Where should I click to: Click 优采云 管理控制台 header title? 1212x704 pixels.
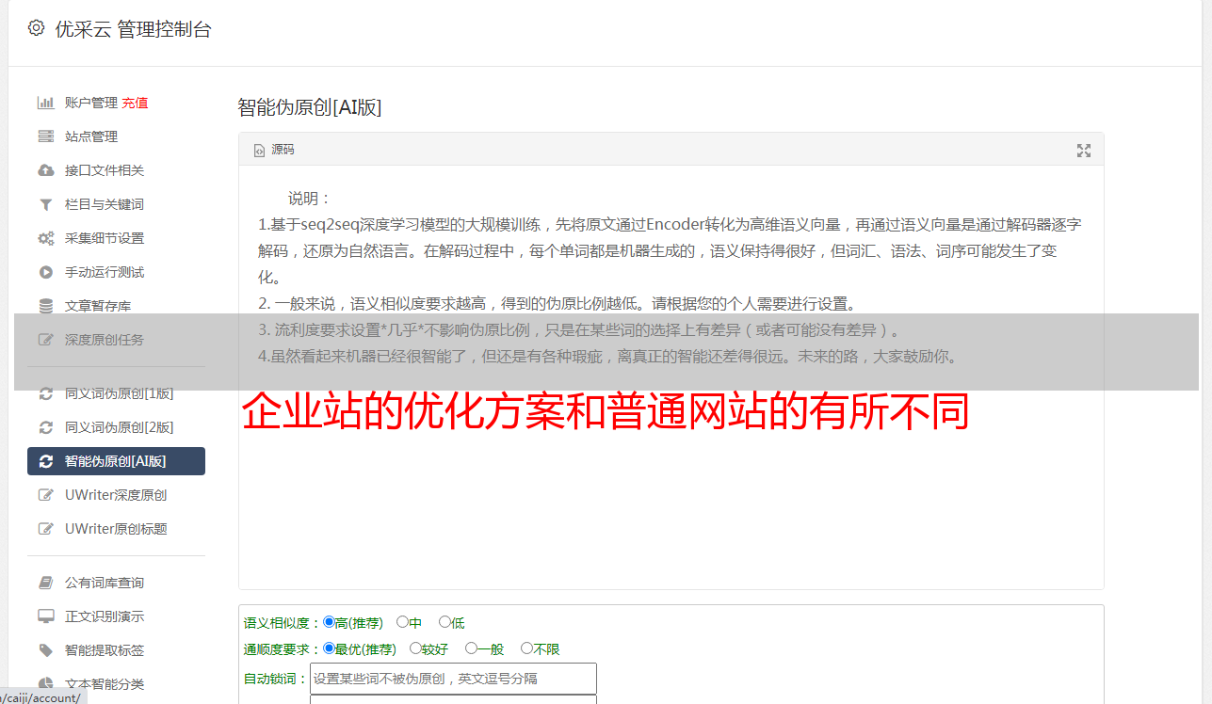point(133,29)
